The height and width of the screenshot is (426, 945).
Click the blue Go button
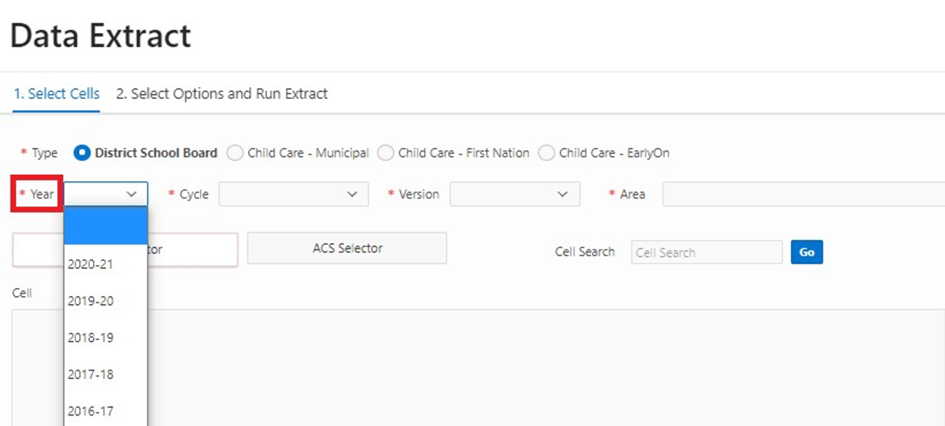point(807,252)
